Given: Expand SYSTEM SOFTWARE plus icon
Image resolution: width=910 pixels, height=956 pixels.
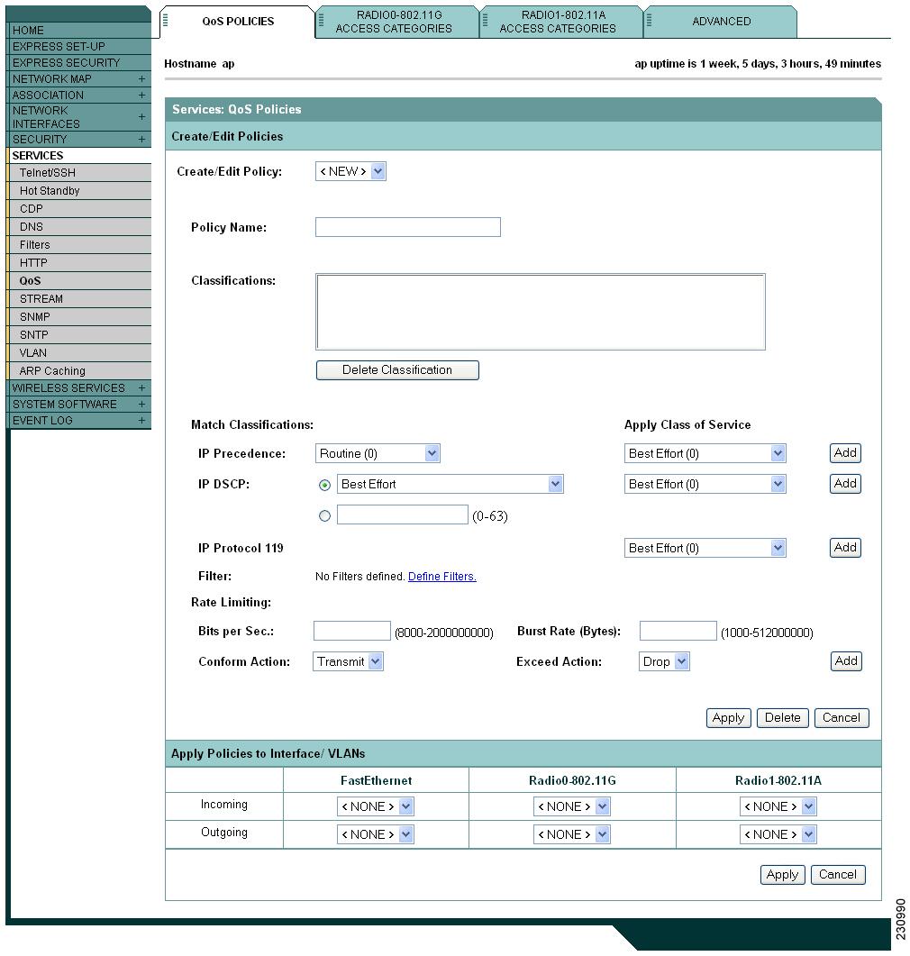Looking at the screenshot, I should pyautogui.click(x=141, y=405).
